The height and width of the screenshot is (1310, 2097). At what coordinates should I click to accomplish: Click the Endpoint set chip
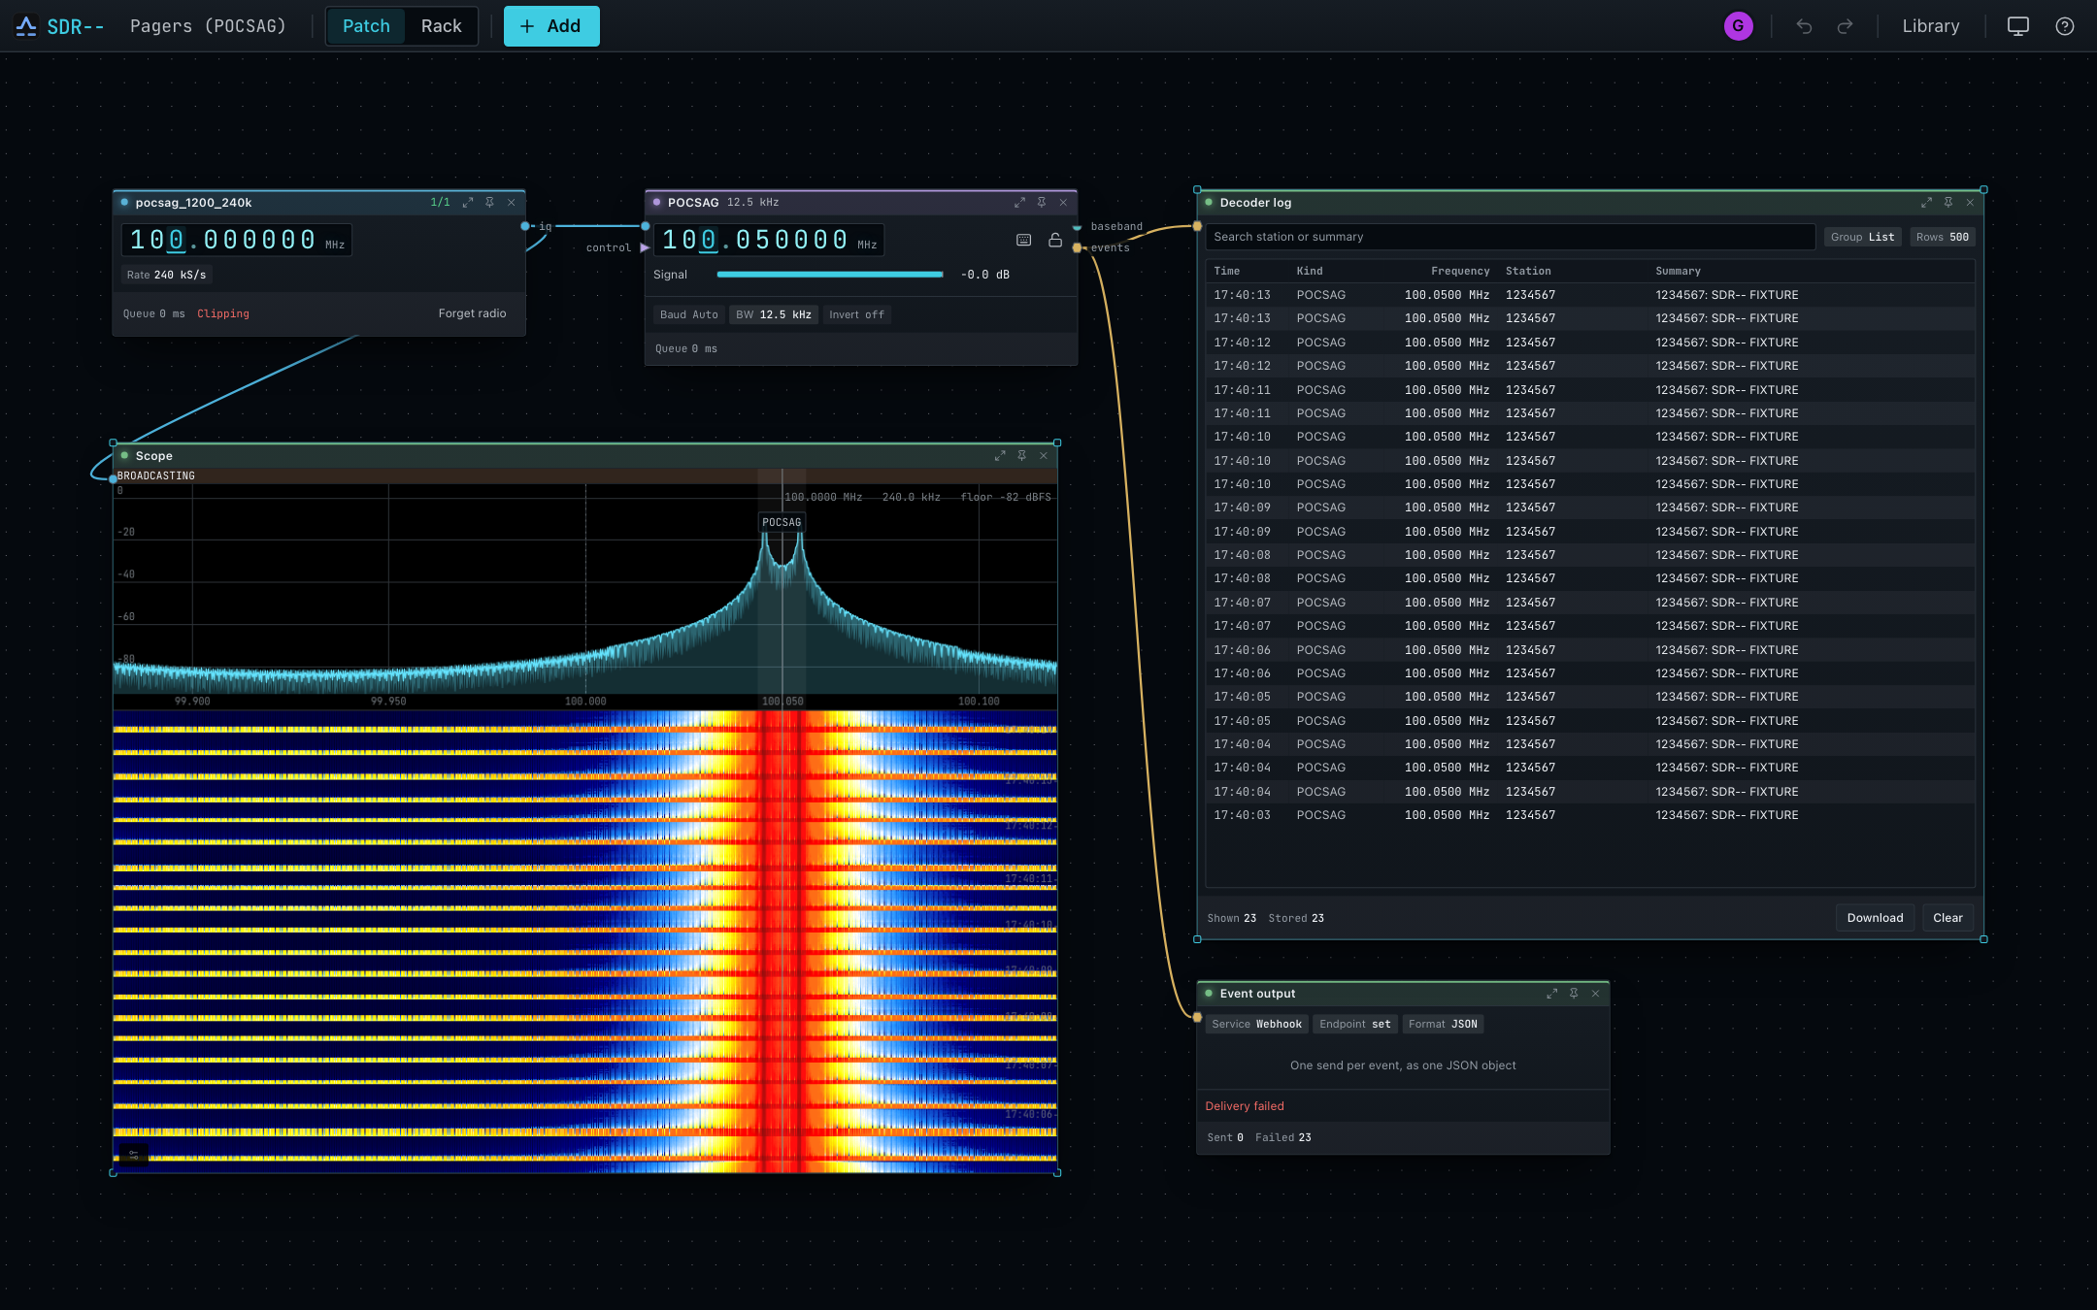pyautogui.click(x=1355, y=1024)
